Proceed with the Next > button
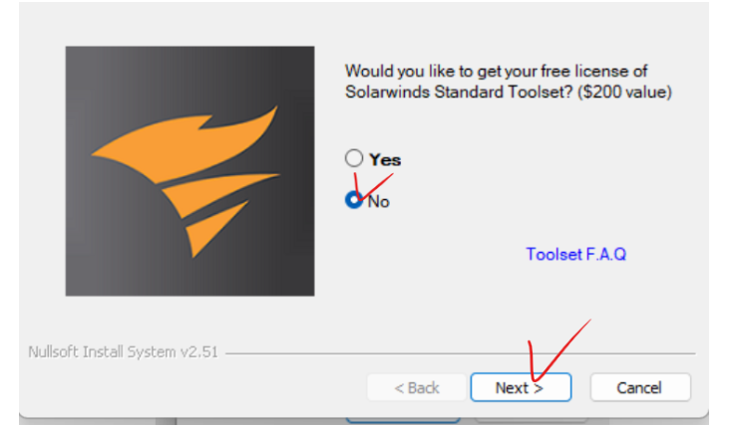The width and height of the screenshot is (730, 427). 521,387
